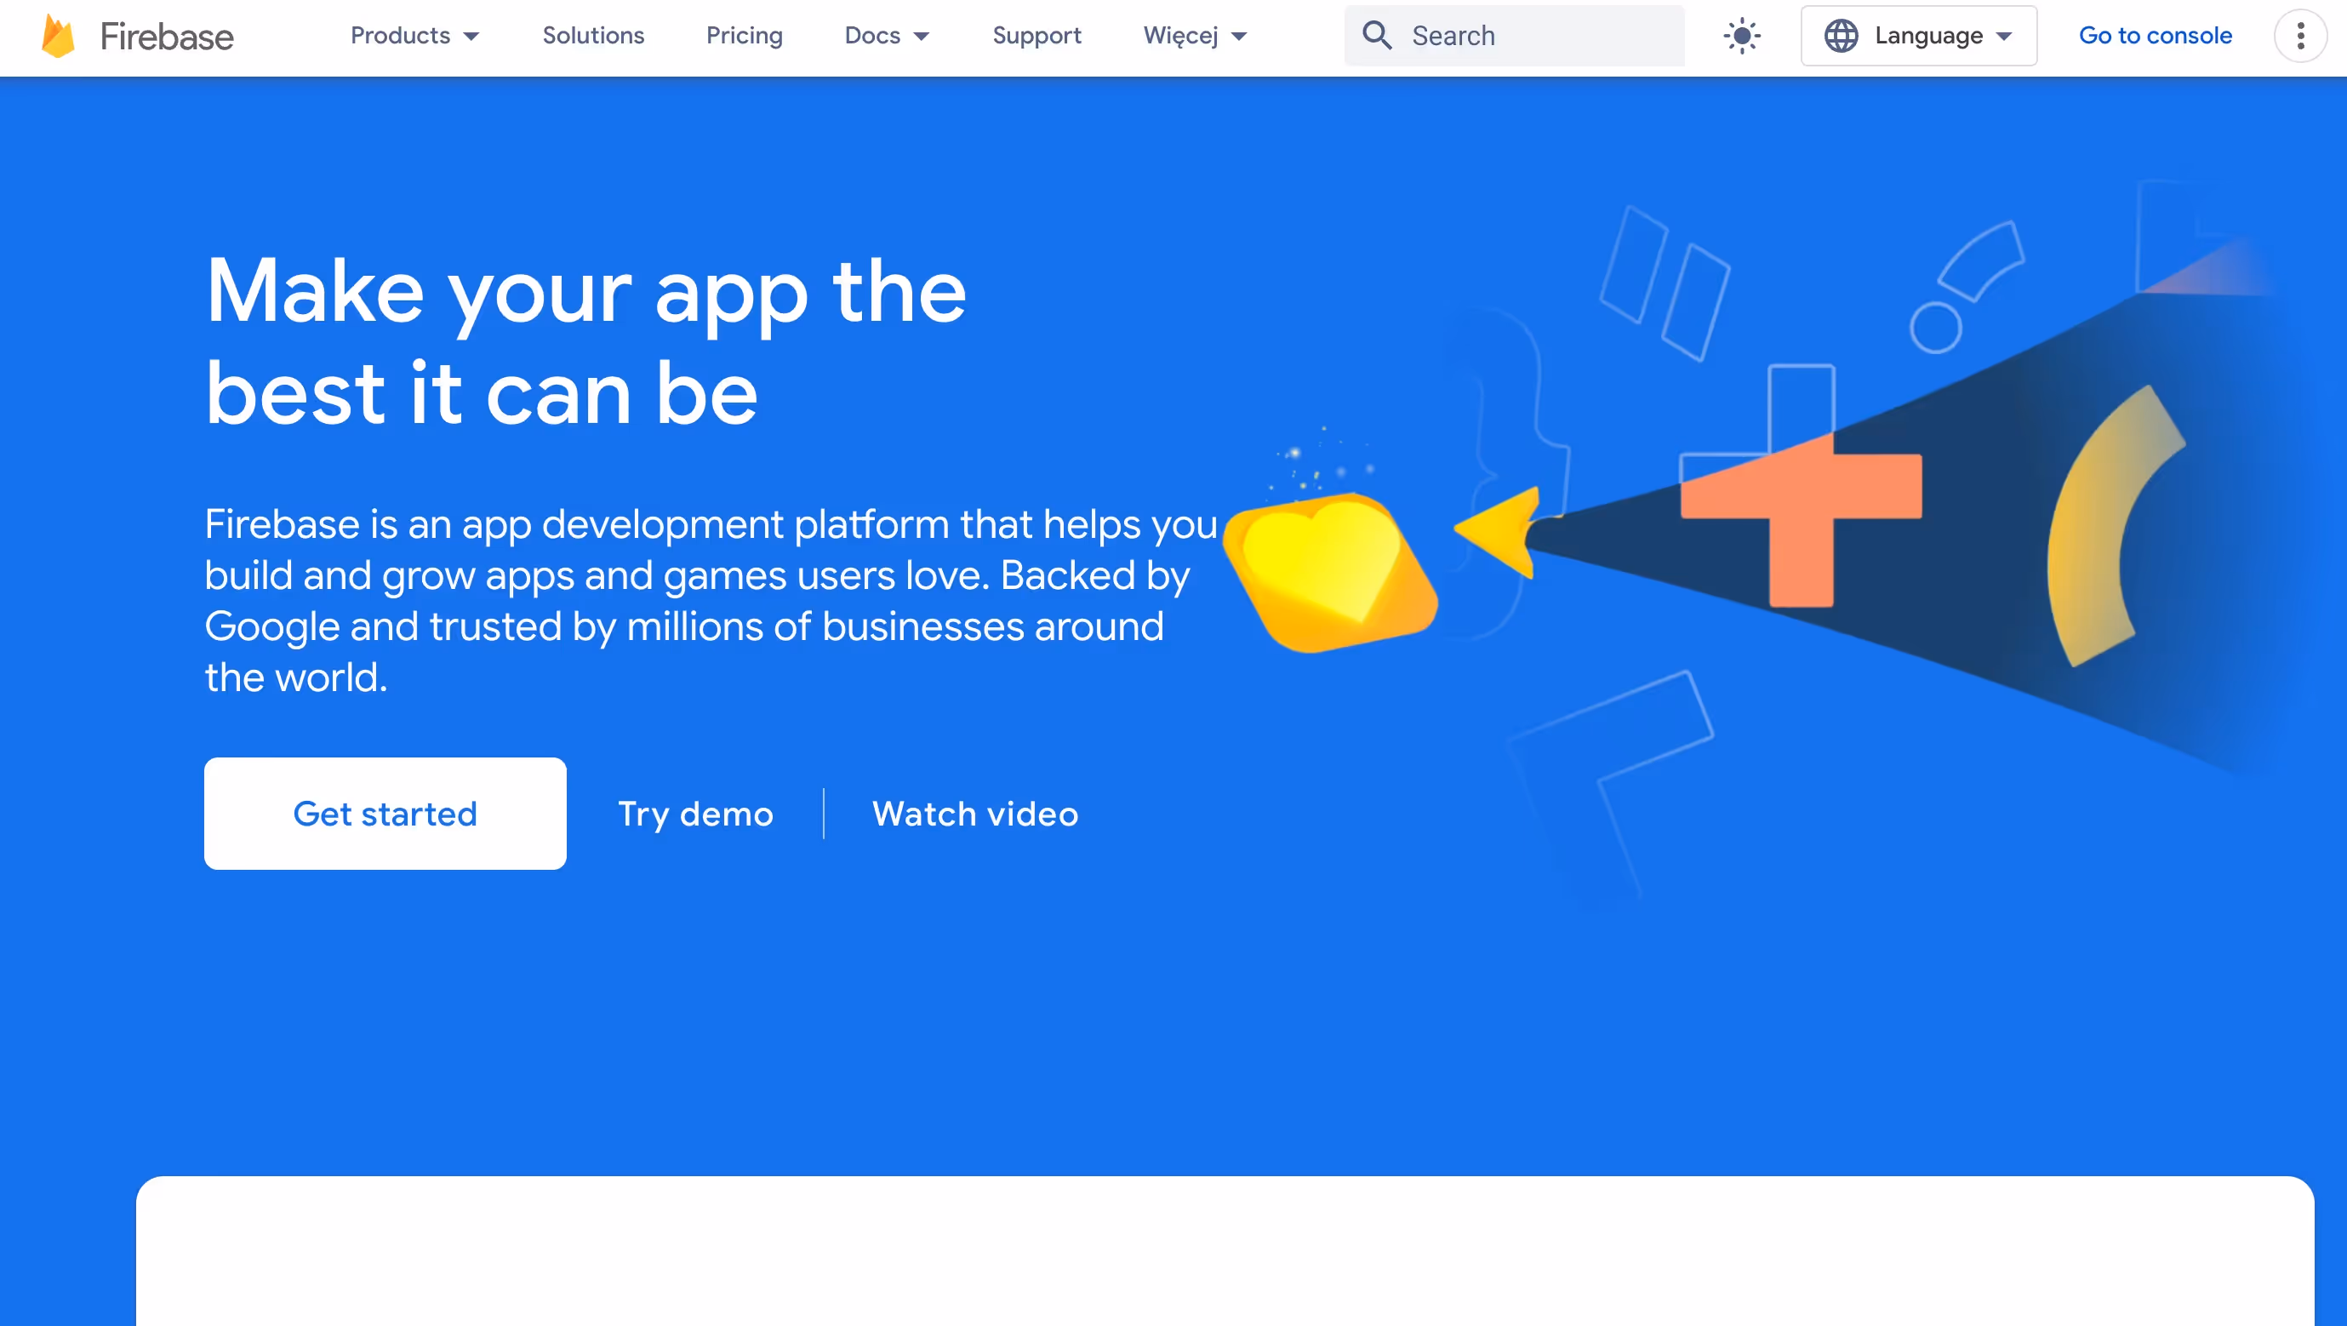Viewport: 2347px width, 1326px height.
Task: Click the Go to console link
Action: [x=2155, y=36]
